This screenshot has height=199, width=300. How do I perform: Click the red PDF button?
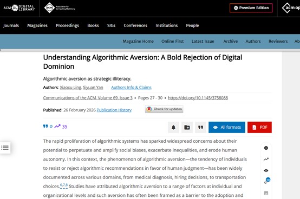point(259,127)
